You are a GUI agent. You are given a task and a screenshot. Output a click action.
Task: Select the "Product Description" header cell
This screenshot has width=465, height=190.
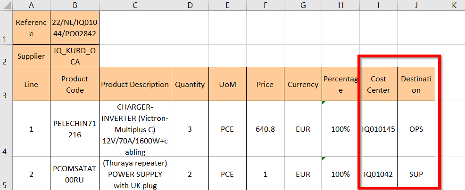pos(135,84)
